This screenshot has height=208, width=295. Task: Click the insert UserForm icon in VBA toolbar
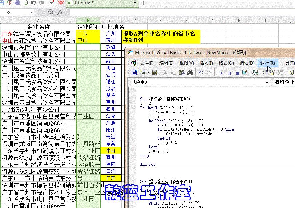point(143,72)
